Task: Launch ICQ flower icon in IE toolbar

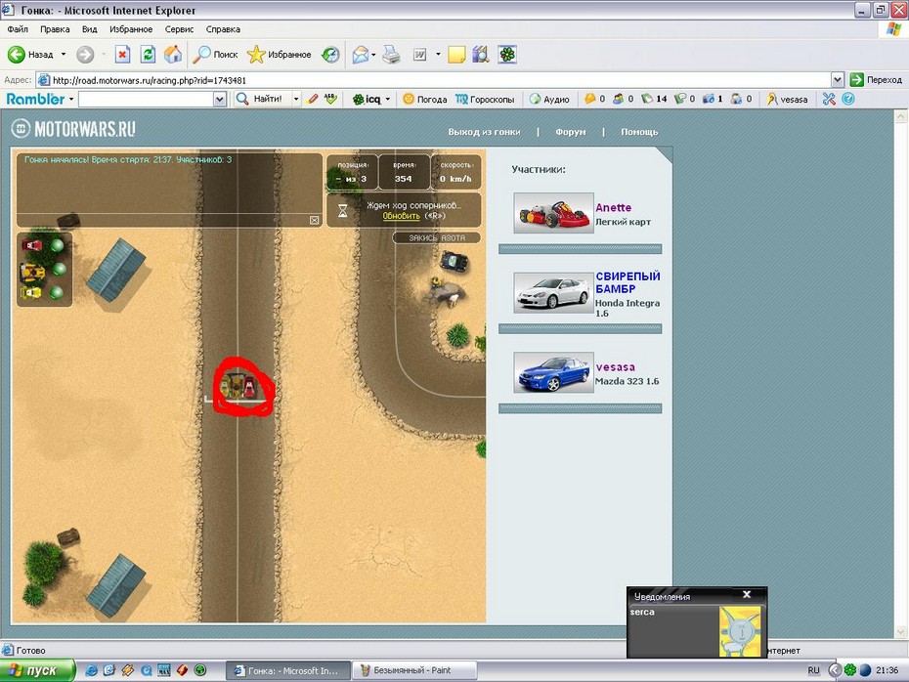Action: [507, 55]
